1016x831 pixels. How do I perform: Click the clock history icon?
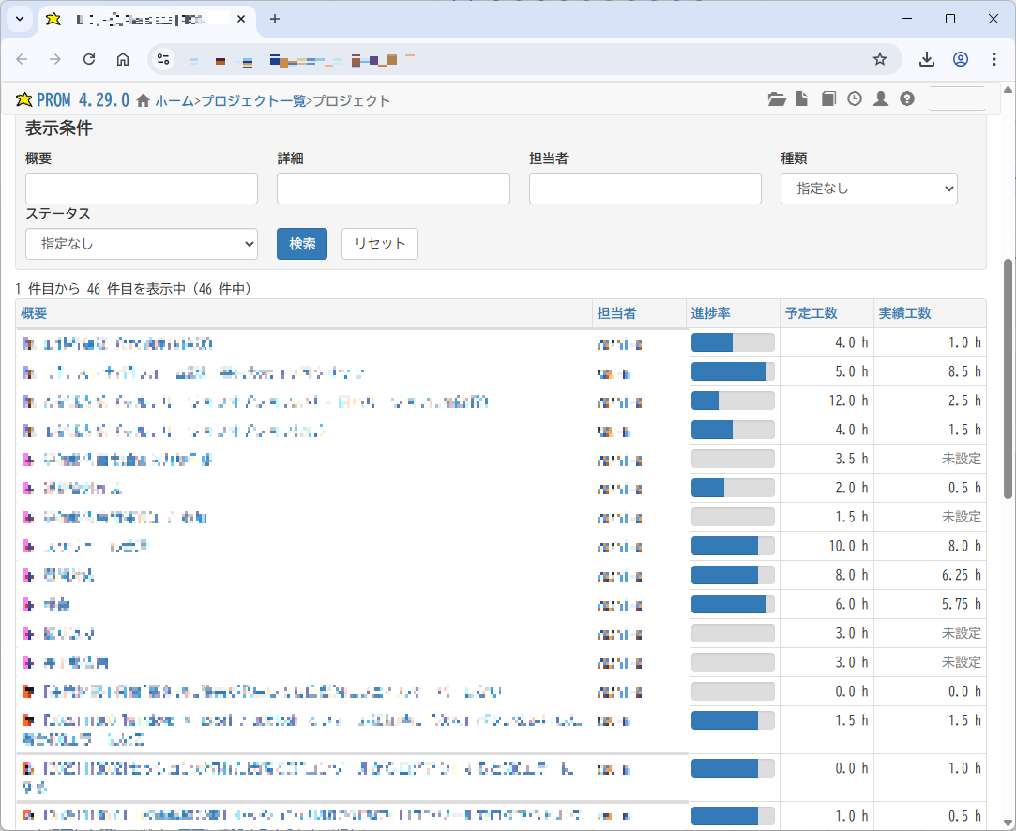tap(854, 98)
